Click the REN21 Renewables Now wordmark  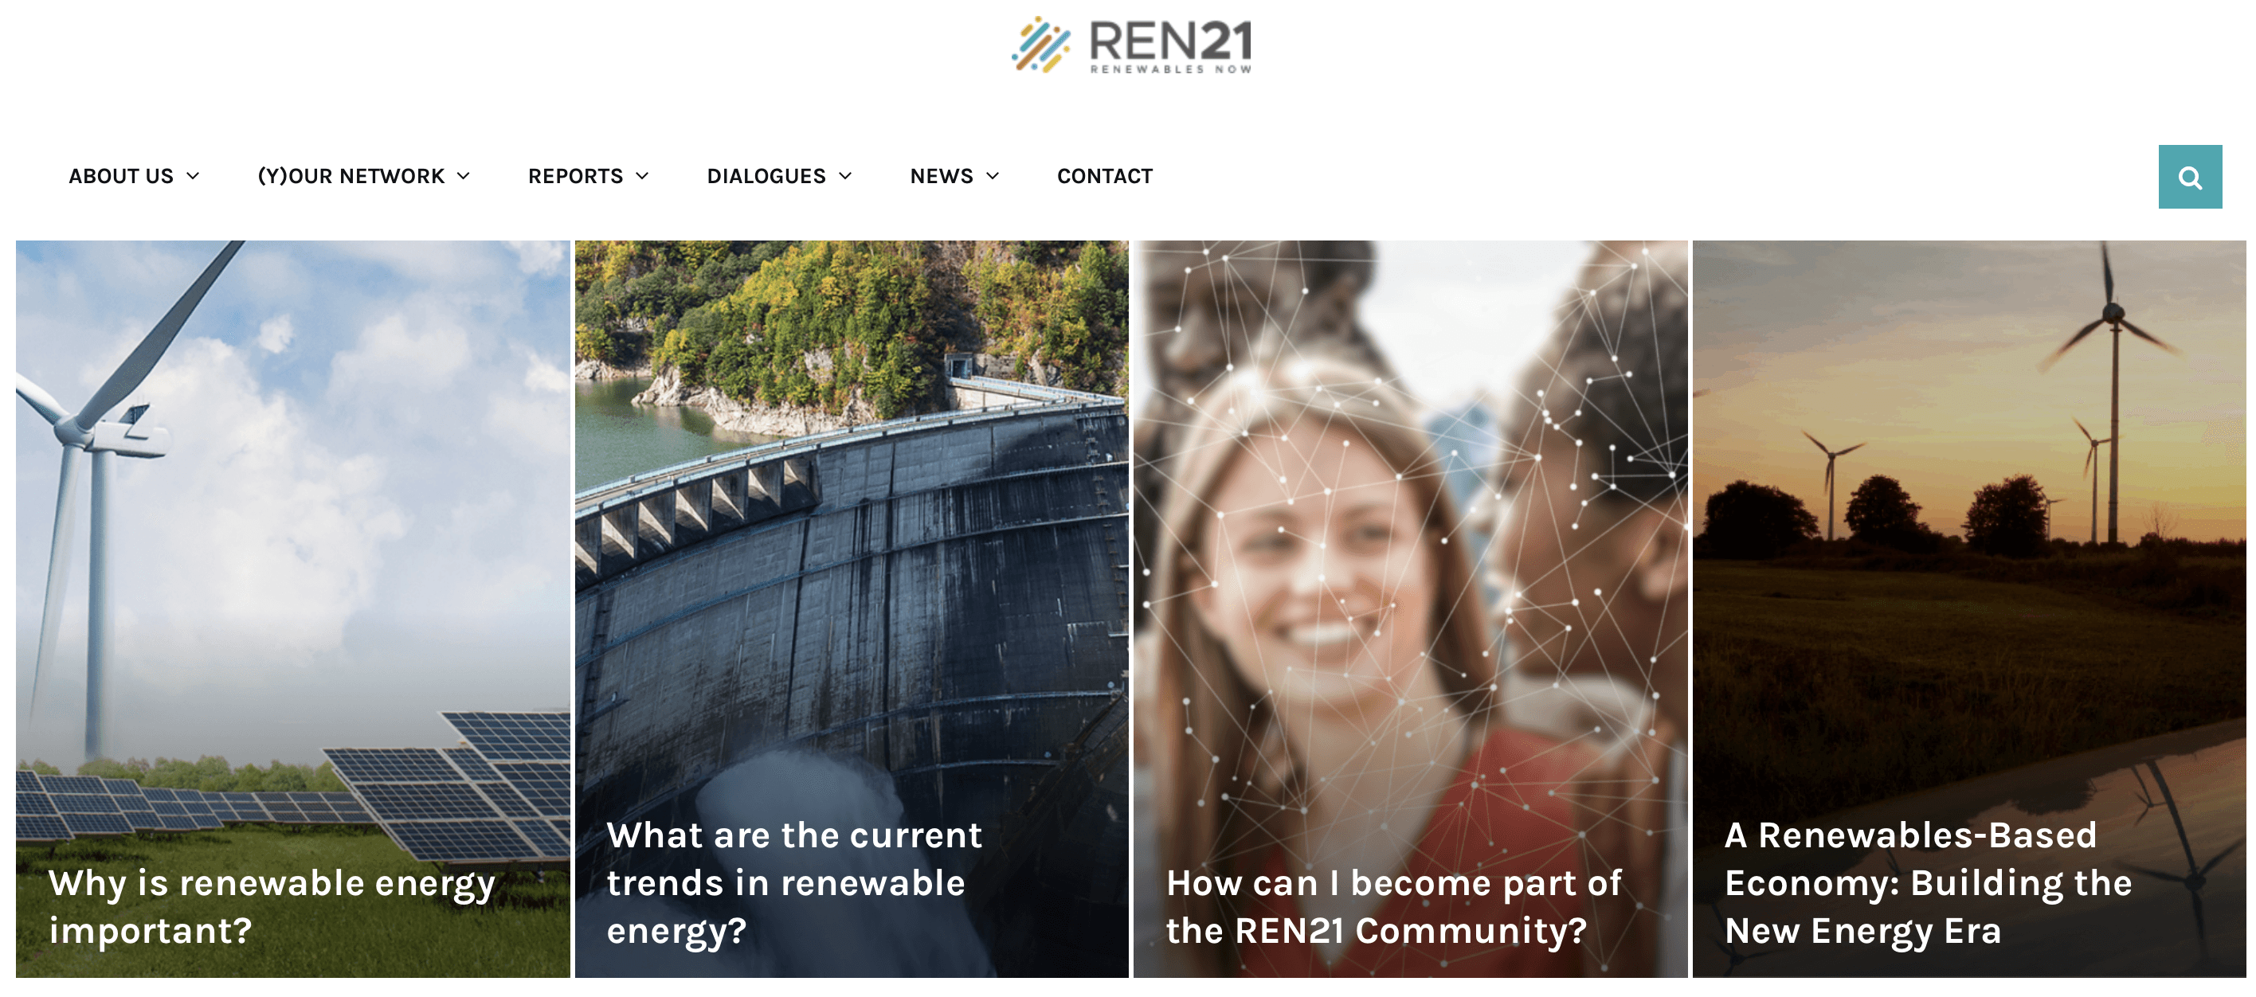point(1170,46)
